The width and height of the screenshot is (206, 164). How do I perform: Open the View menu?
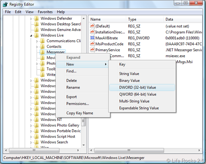[x=30, y=12]
